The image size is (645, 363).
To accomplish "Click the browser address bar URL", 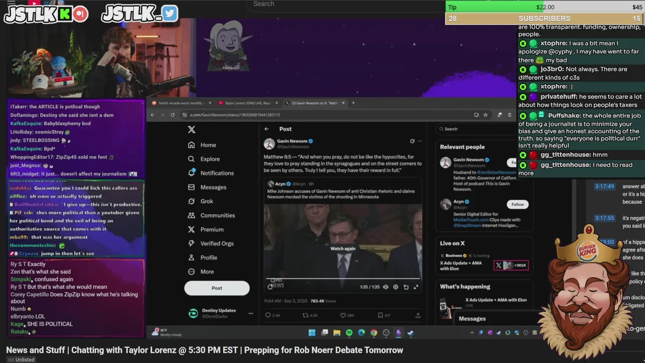I will pyautogui.click(x=235, y=115).
